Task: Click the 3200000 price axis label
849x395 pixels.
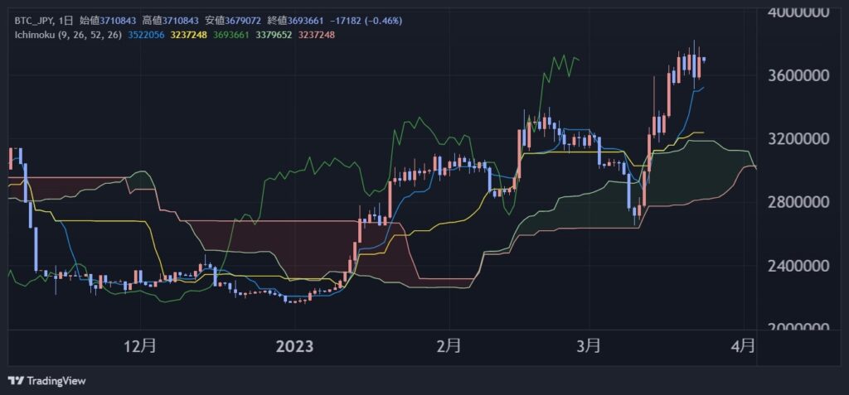Action: (x=798, y=139)
